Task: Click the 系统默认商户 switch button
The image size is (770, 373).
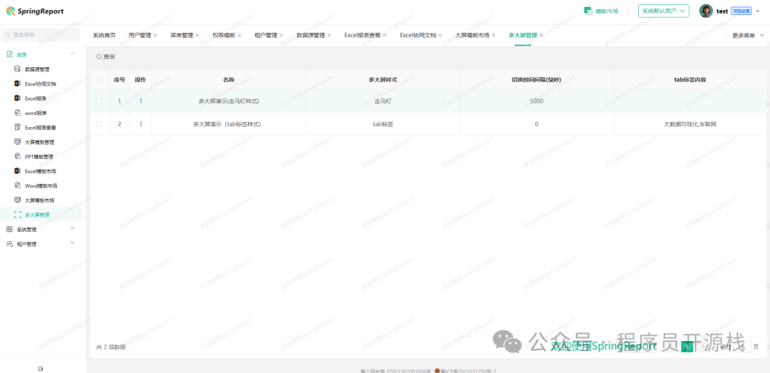Action: (664, 11)
